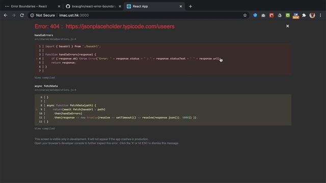
Task: Click the import baseUrl code line
Action: [x=73, y=46]
